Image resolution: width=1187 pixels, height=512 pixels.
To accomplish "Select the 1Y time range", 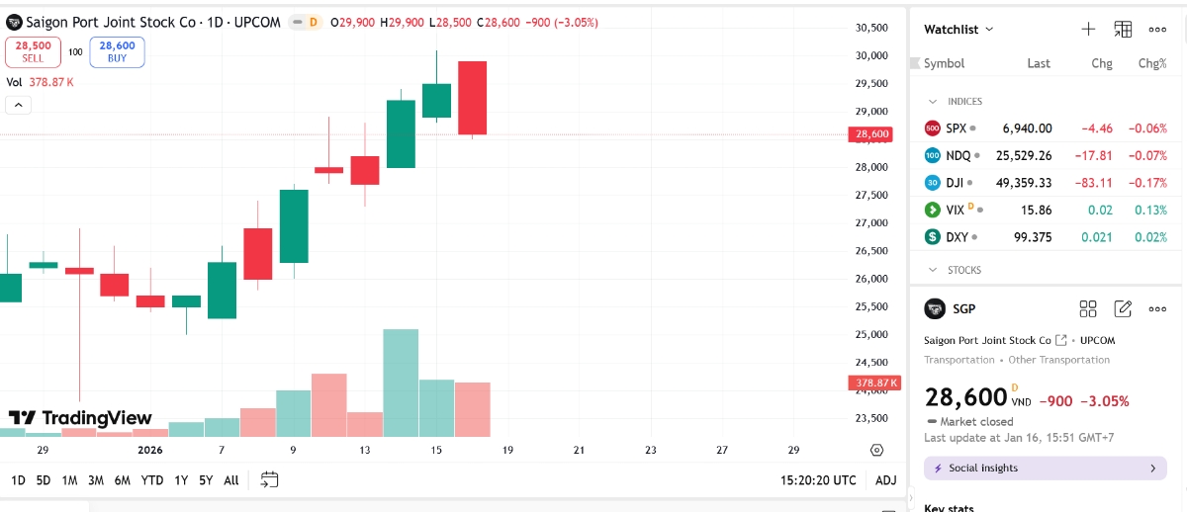I will [181, 480].
